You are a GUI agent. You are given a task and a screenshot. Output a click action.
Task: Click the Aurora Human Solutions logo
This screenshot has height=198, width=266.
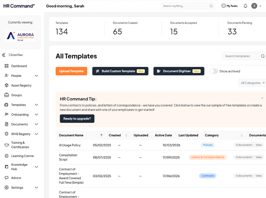coord(21,36)
